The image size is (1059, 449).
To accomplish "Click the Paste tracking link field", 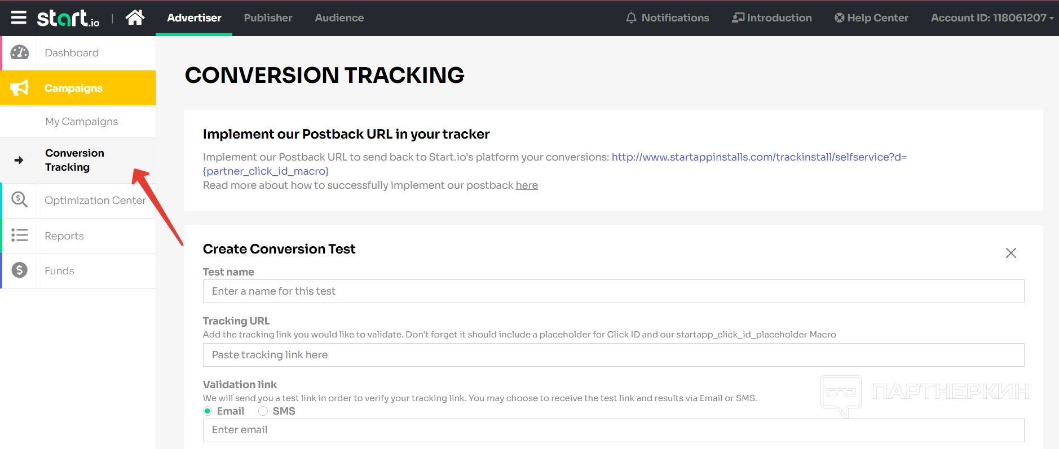I will pyautogui.click(x=613, y=355).
